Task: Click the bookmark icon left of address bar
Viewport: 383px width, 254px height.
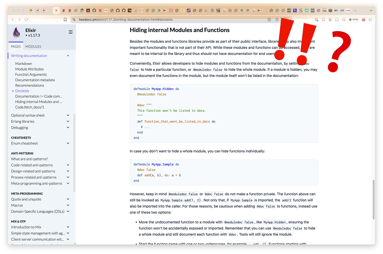Action: (65, 19)
